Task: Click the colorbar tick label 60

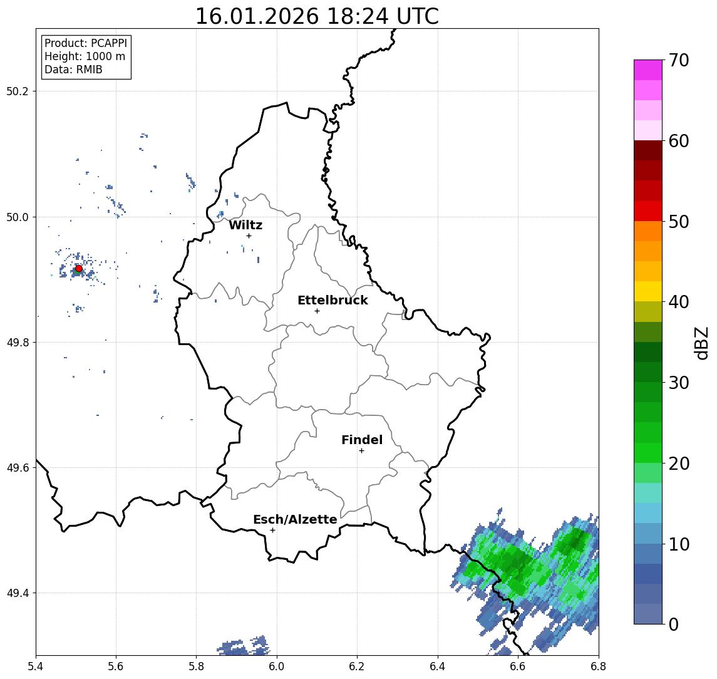Action: coord(679,141)
